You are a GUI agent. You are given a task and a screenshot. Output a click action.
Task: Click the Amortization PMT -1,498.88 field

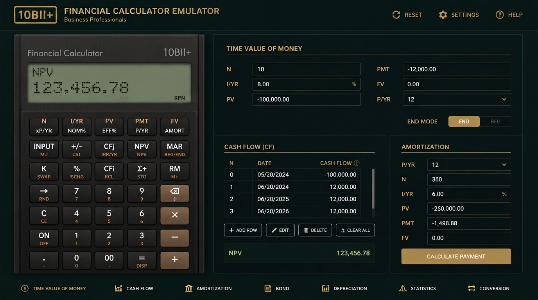coord(469,223)
